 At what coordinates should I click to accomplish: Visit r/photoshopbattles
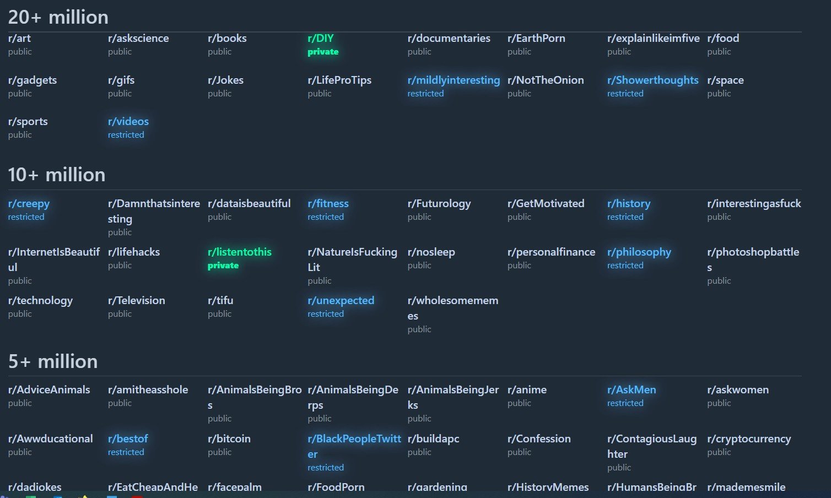click(x=753, y=259)
